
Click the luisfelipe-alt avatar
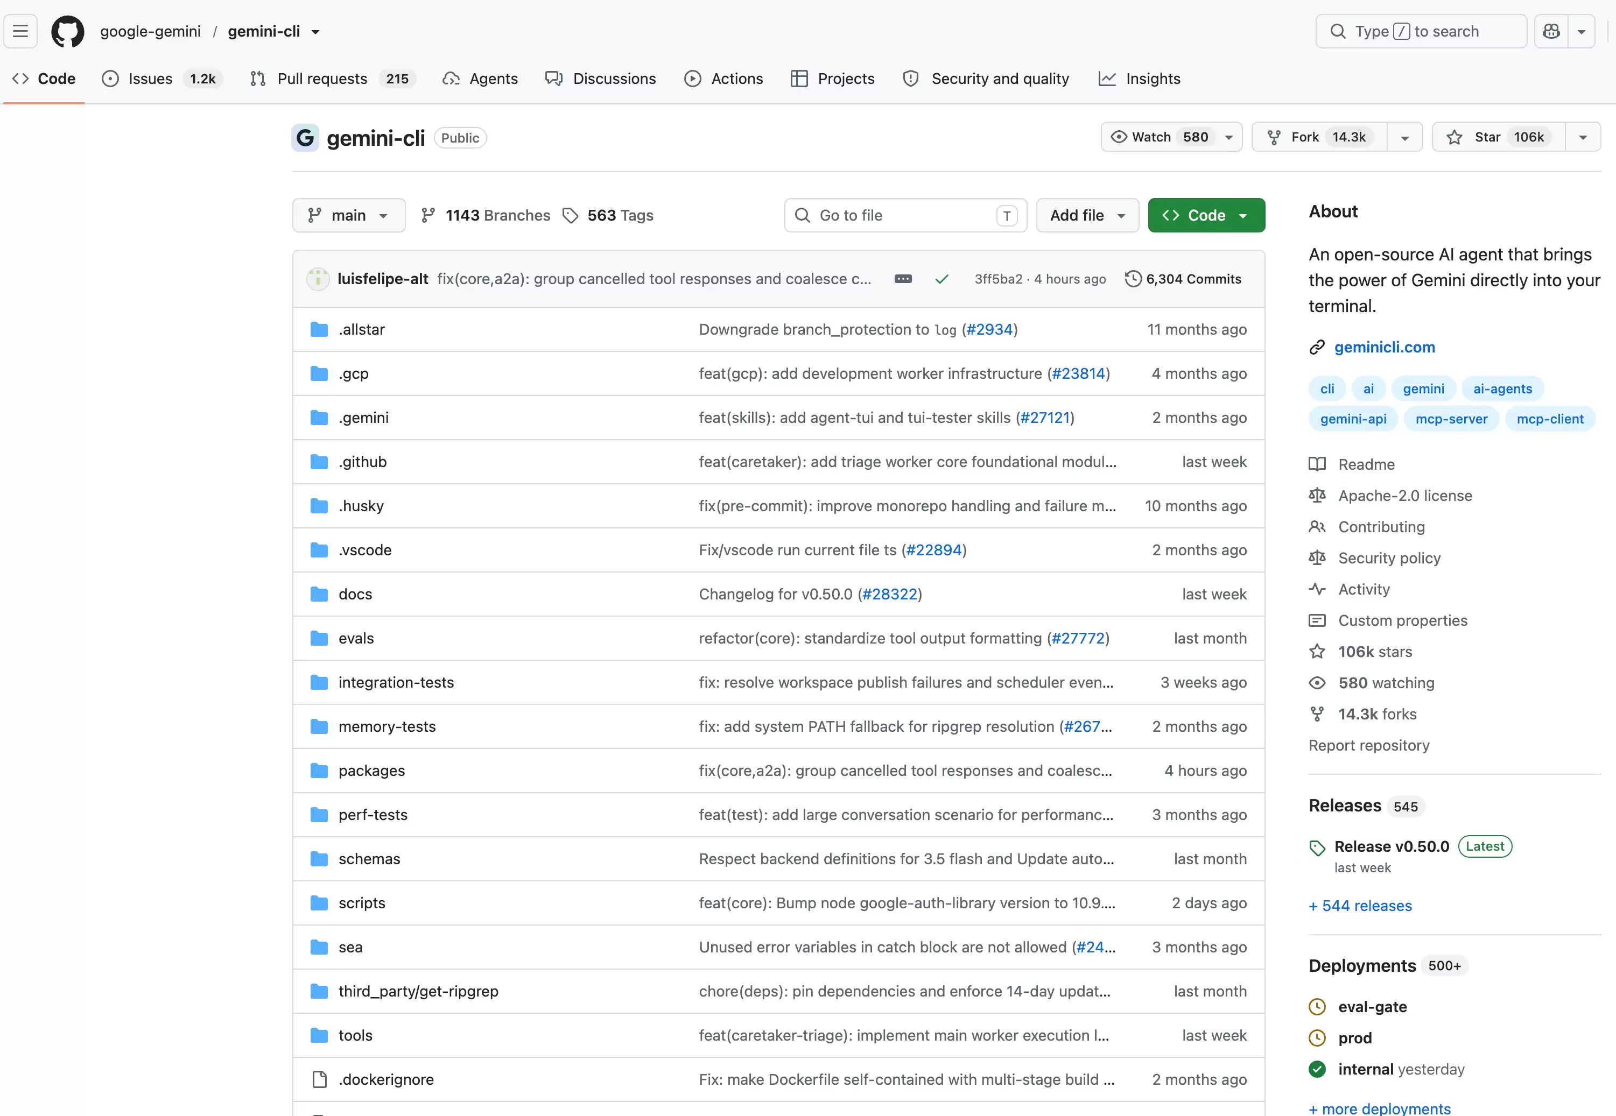coord(318,279)
